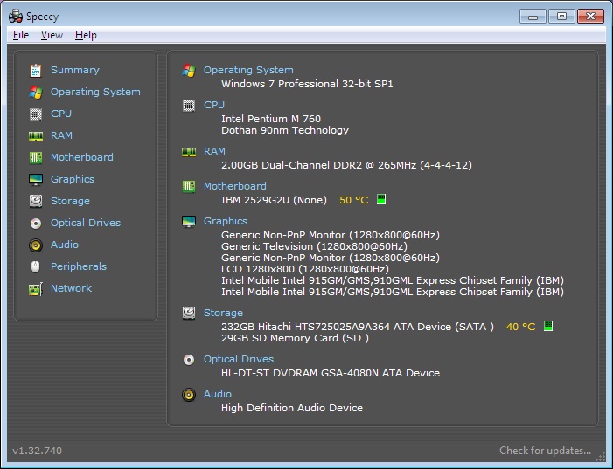Viewport: 613px width, 469px height.
Task: Click the Peripherals mouse icon in sidebar
Action: click(x=36, y=266)
